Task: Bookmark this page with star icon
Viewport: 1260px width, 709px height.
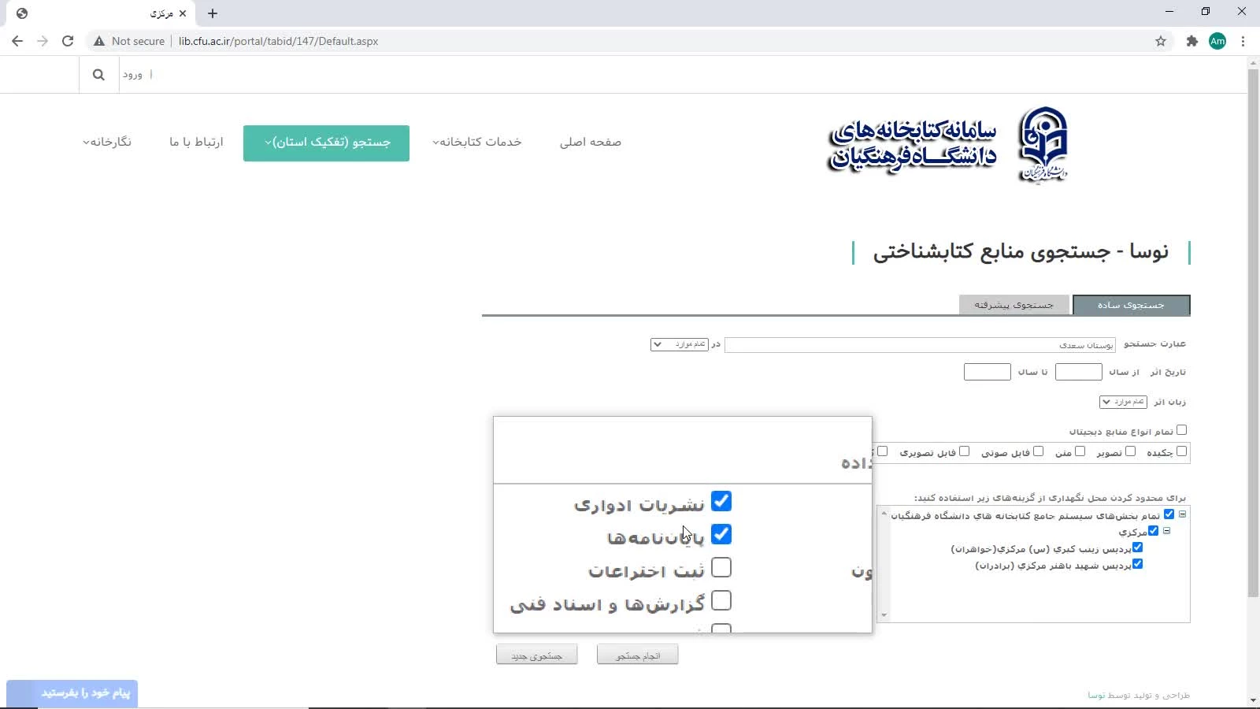Action: (1161, 41)
